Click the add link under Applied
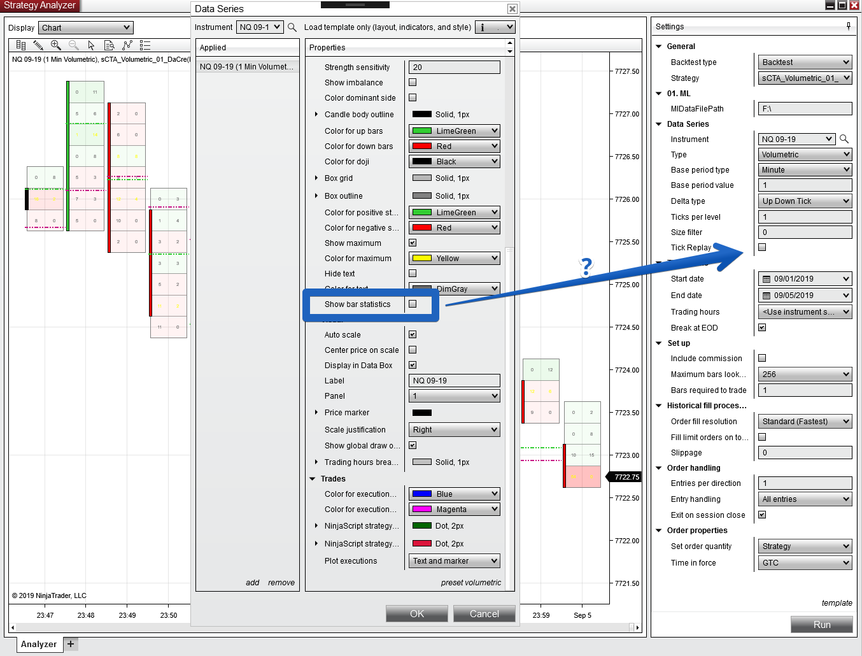Screen dimensions: 862x656 tap(253, 582)
